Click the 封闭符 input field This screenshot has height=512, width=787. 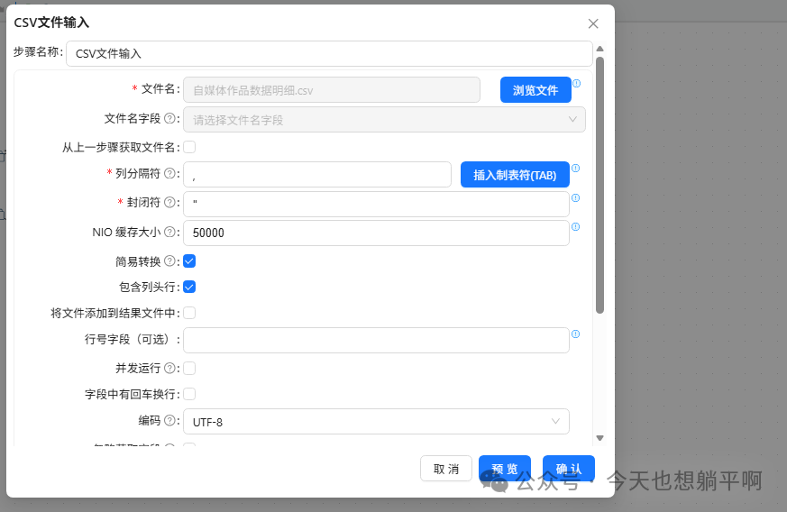pos(376,204)
